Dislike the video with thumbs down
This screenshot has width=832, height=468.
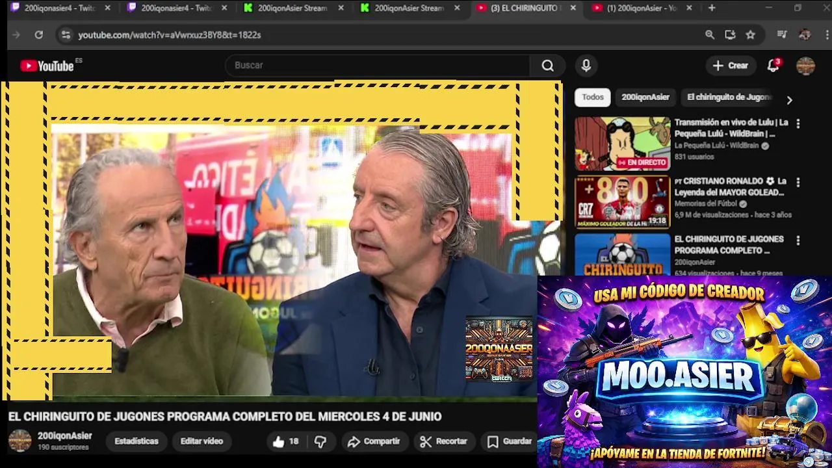(320, 441)
